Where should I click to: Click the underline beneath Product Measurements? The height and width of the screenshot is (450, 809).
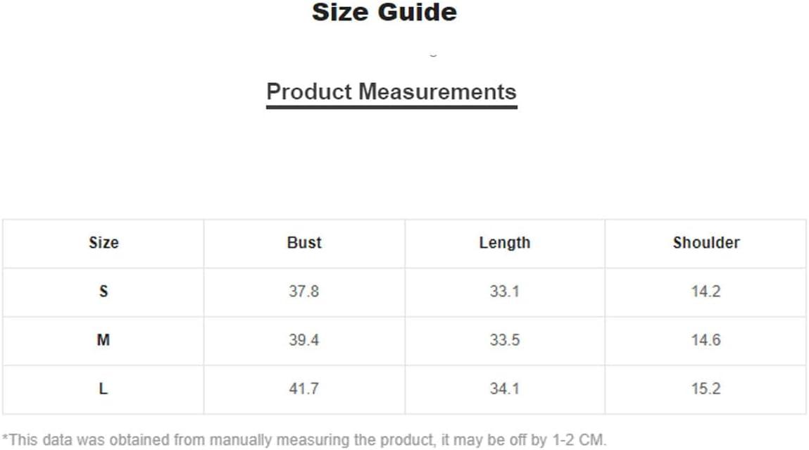coord(391,107)
